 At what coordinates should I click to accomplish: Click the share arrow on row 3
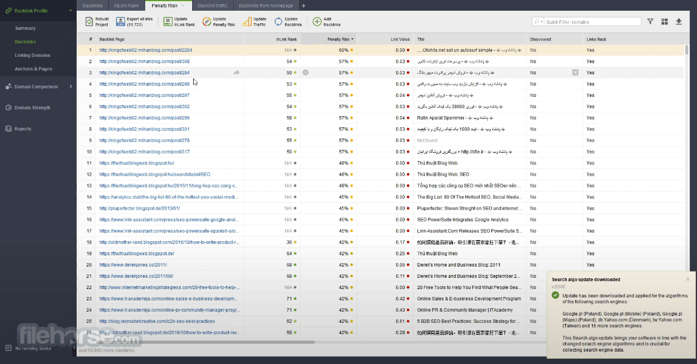click(237, 73)
